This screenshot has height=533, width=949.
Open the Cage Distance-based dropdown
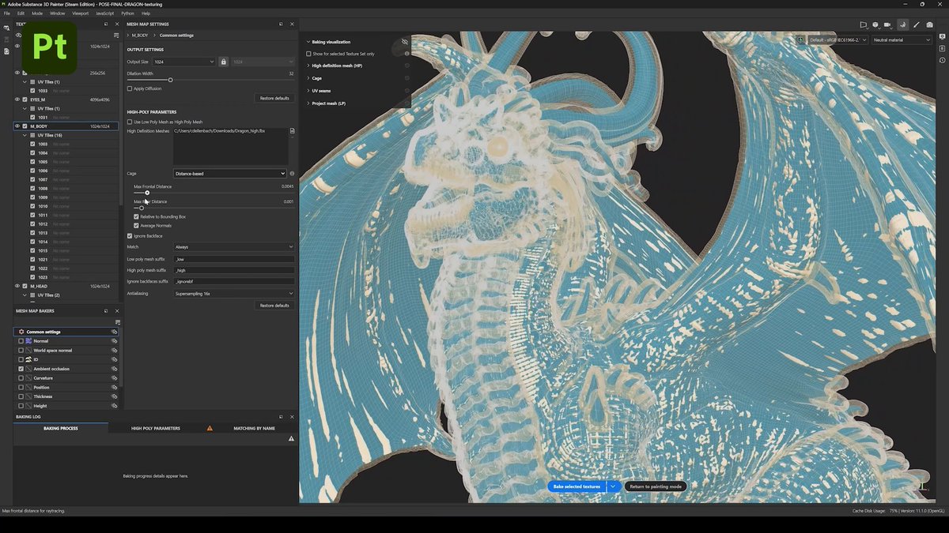tap(229, 174)
